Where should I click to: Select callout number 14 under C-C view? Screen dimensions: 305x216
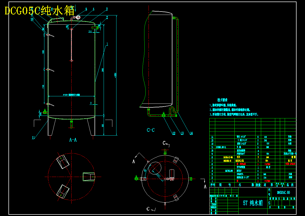pyautogui.click(x=191, y=133)
